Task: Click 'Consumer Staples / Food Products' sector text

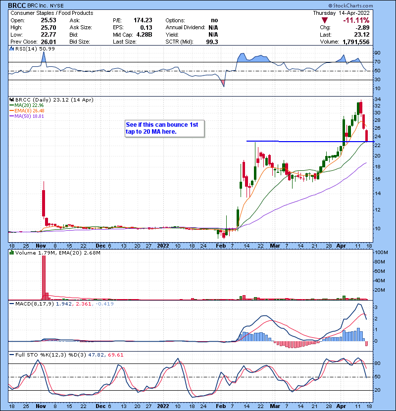Action: [x=52, y=13]
